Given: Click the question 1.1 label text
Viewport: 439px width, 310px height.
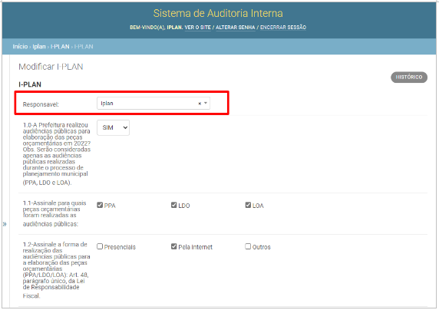Looking at the screenshot, I should 54,213.
